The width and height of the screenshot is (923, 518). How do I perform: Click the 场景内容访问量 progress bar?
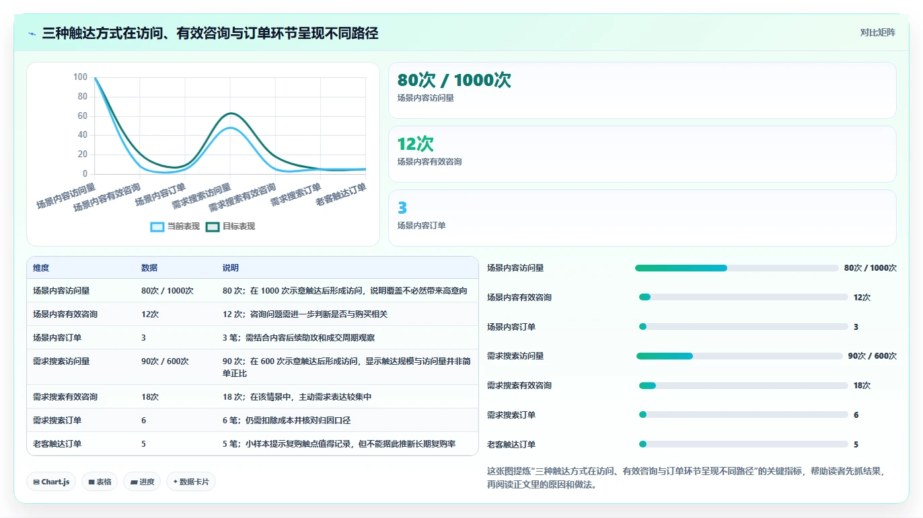(736, 268)
